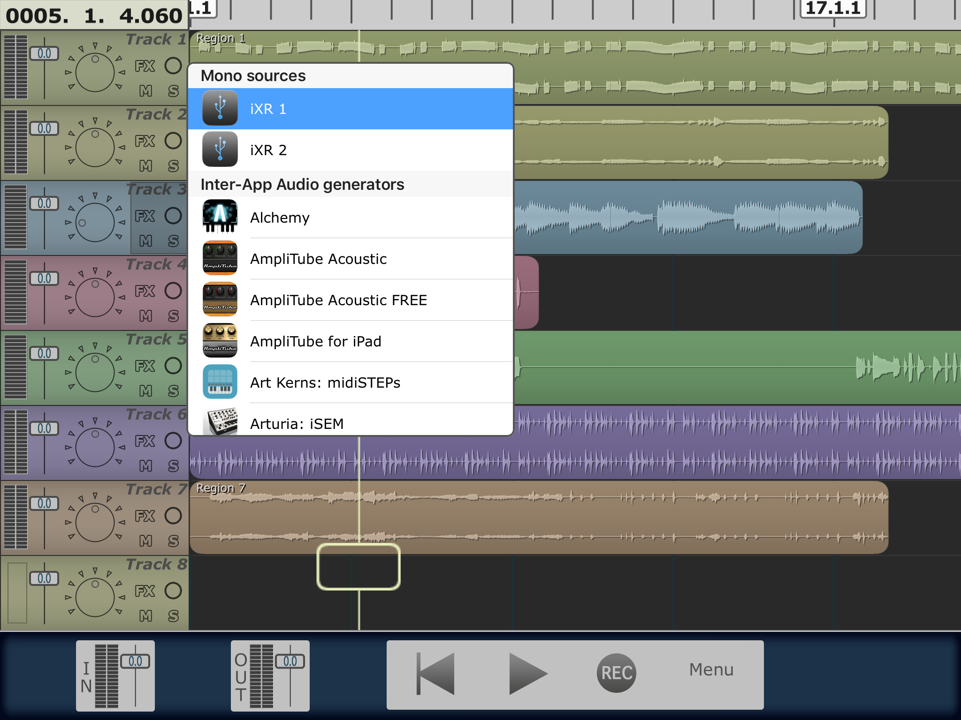Image resolution: width=961 pixels, height=720 pixels.
Task: Select the green audio region on Track 5
Action: [x=738, y=367]
